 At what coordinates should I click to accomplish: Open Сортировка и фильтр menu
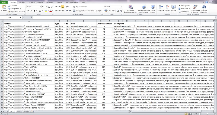coord(195,9)
